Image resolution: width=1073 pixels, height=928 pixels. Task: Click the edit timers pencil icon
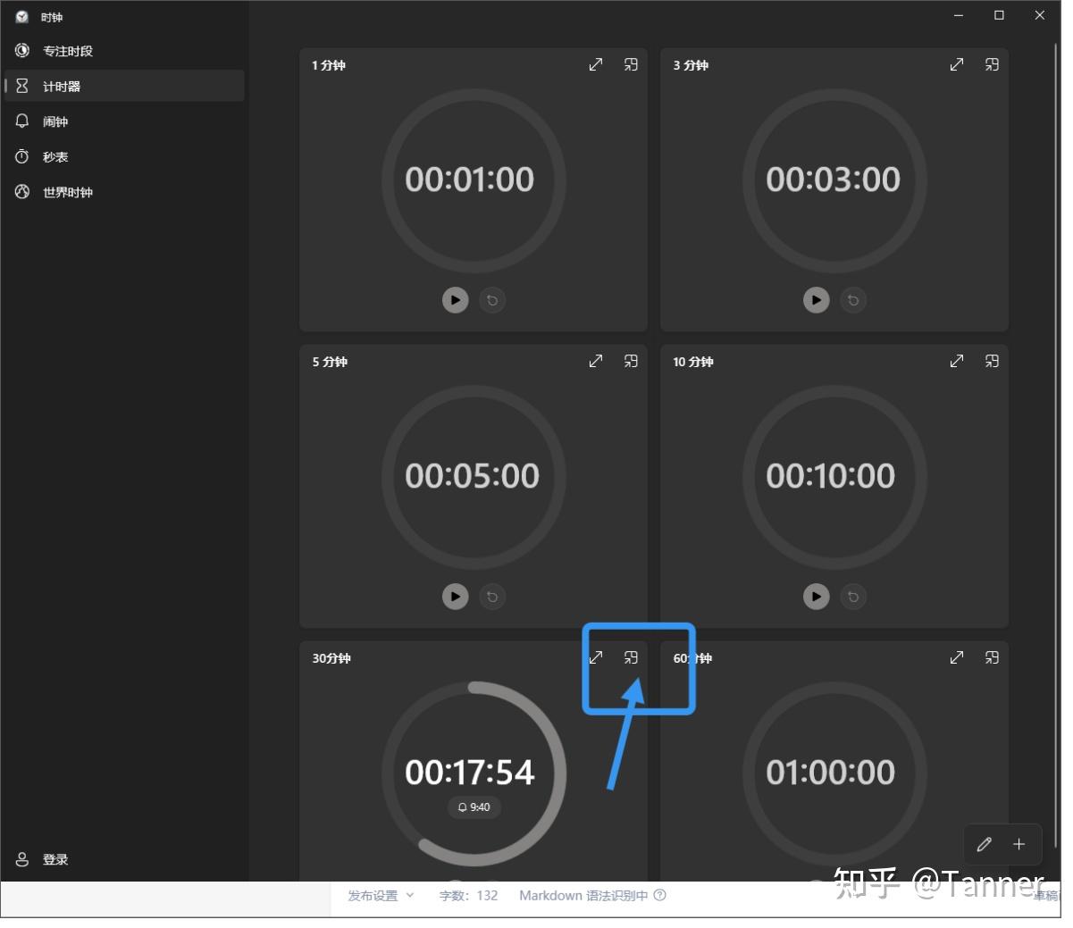[985, 844]
